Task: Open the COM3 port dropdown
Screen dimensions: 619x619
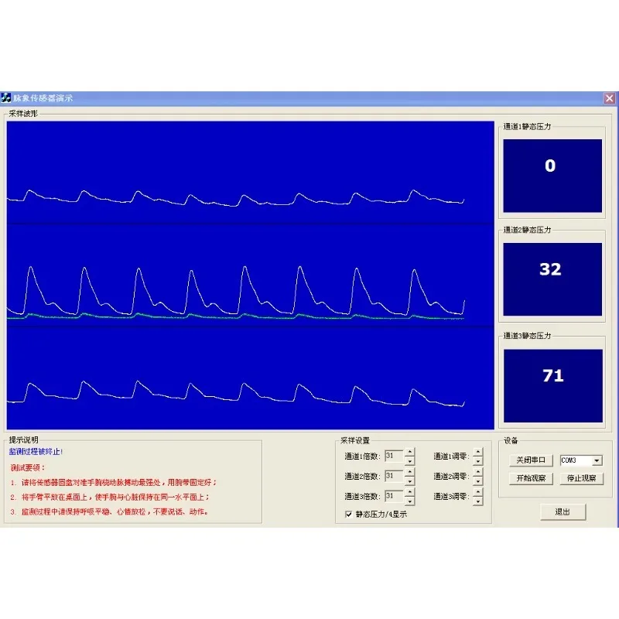Action: [x=597, y=460]
